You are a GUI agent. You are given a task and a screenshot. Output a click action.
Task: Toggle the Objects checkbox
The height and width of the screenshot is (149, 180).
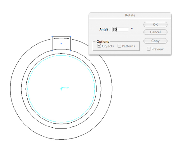pyautogui.click(x=99, y=46)
